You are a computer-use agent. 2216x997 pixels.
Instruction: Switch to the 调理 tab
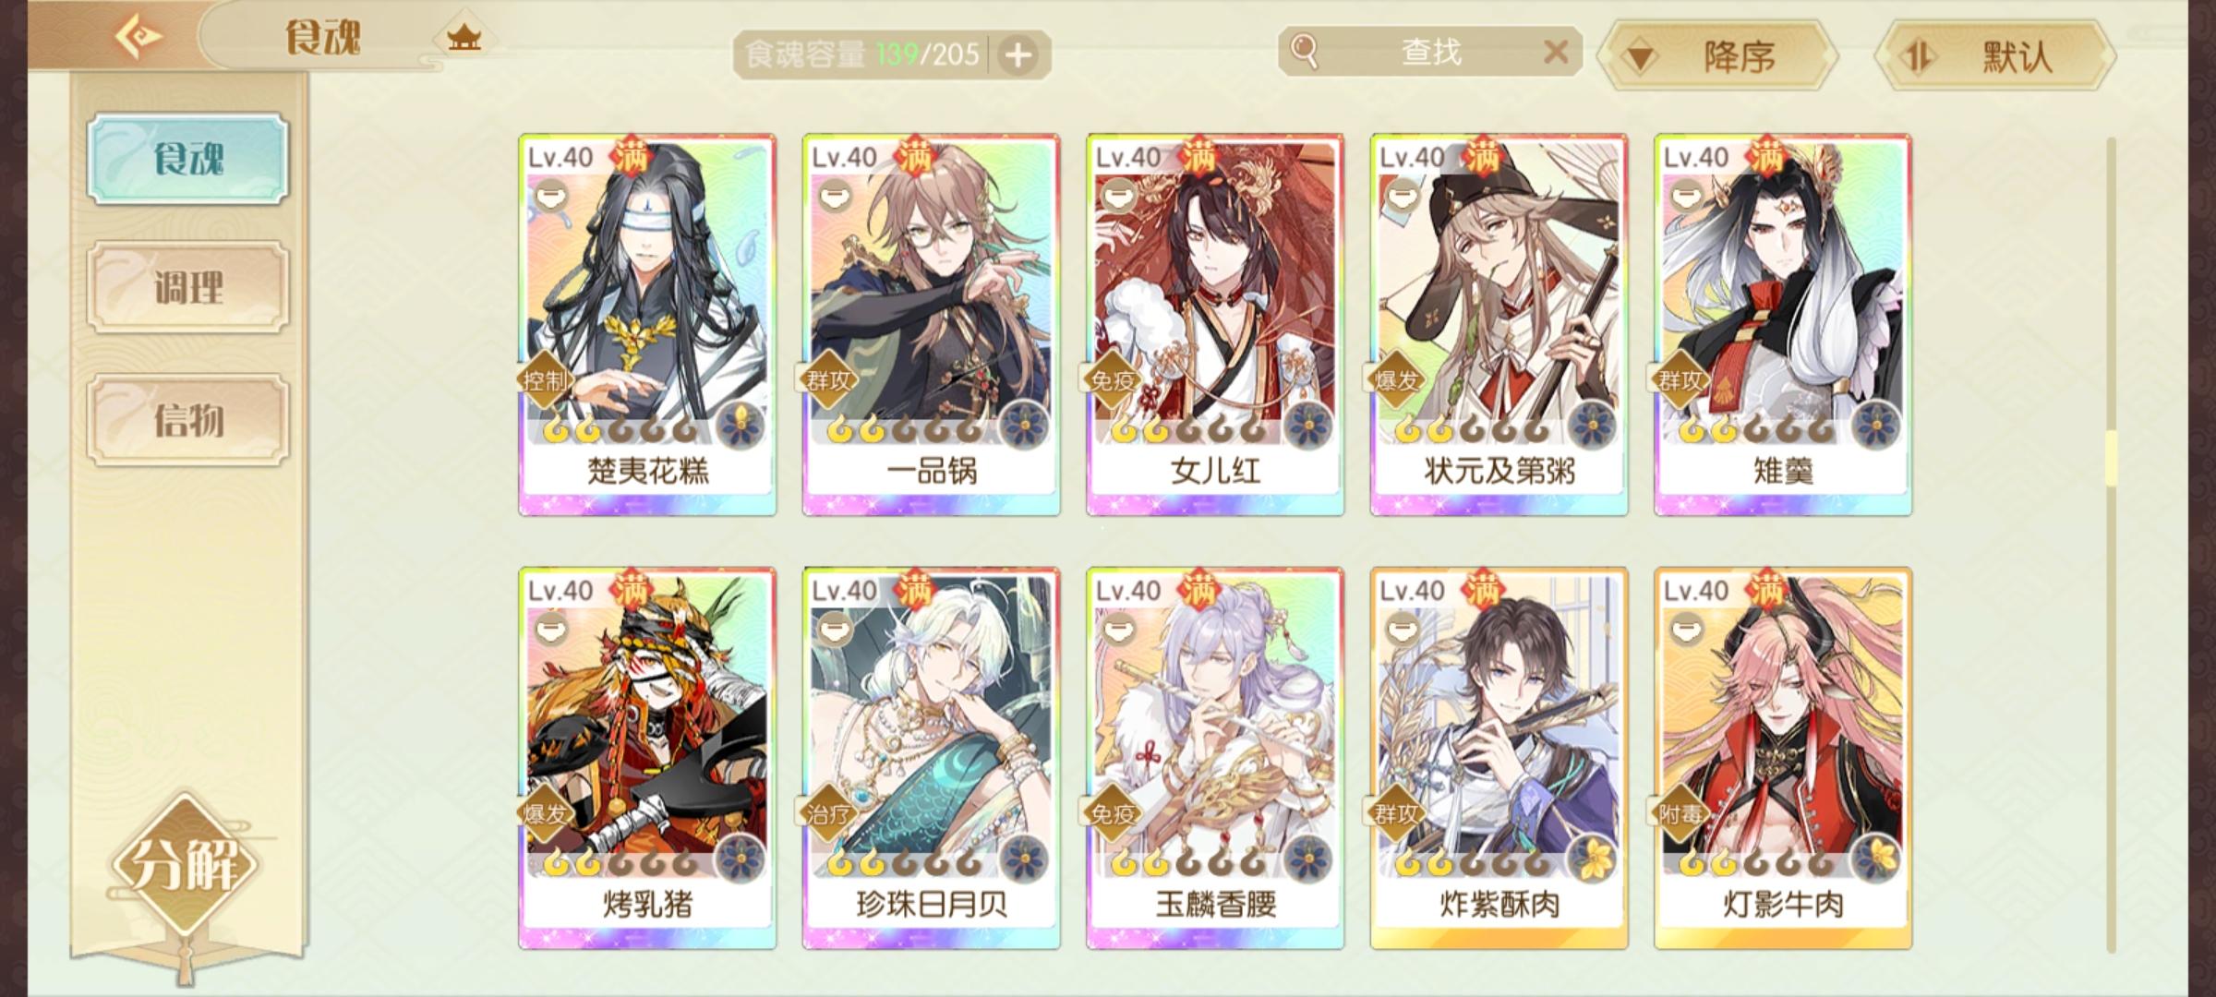[188, 287]
